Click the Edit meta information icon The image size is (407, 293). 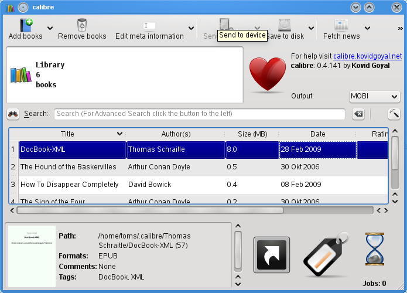pyautogui.click(x=149, y=25)
